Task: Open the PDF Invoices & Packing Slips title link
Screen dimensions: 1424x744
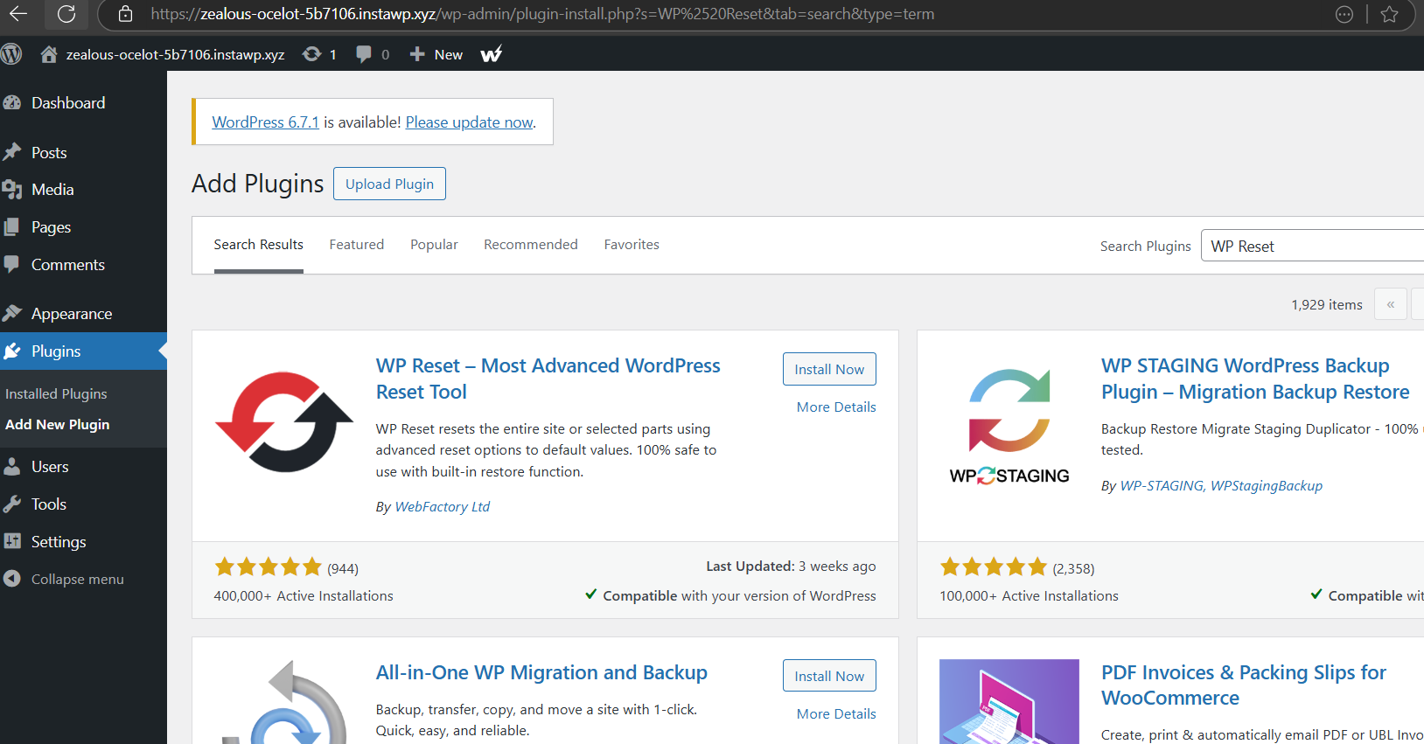Action: 1244,685
